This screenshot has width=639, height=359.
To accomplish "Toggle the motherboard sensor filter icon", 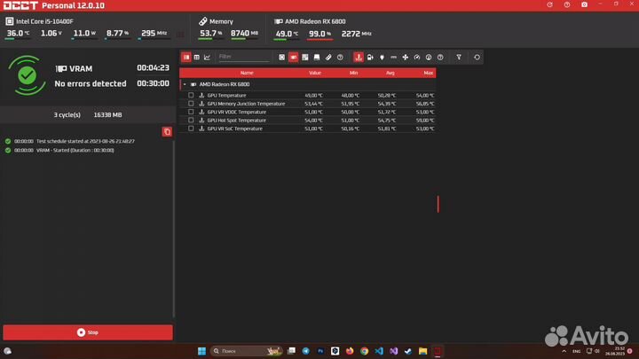I will click(x=304, y=58).
